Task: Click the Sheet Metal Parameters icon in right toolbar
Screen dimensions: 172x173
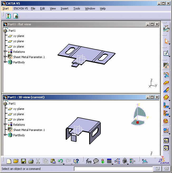Action: coord(166,65)
